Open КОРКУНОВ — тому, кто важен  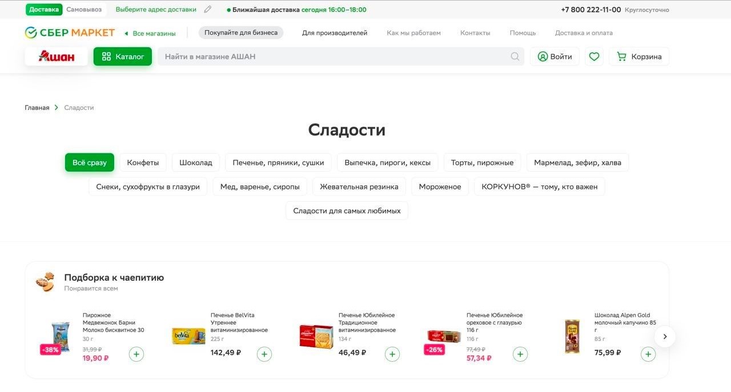pyautogui.click(x=540, y=187)
